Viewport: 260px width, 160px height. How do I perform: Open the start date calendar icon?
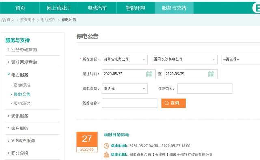coord(149,74)
